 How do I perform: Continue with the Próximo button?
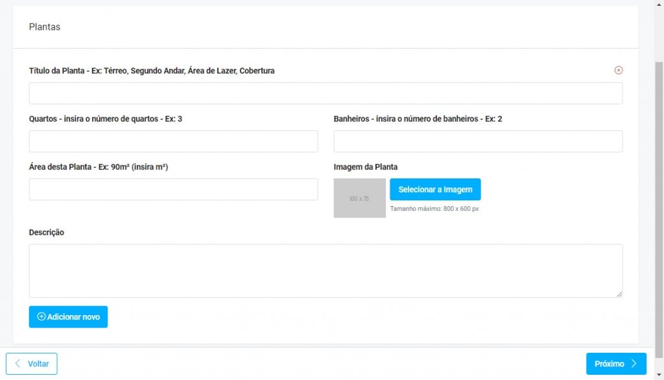pos(615,364)
